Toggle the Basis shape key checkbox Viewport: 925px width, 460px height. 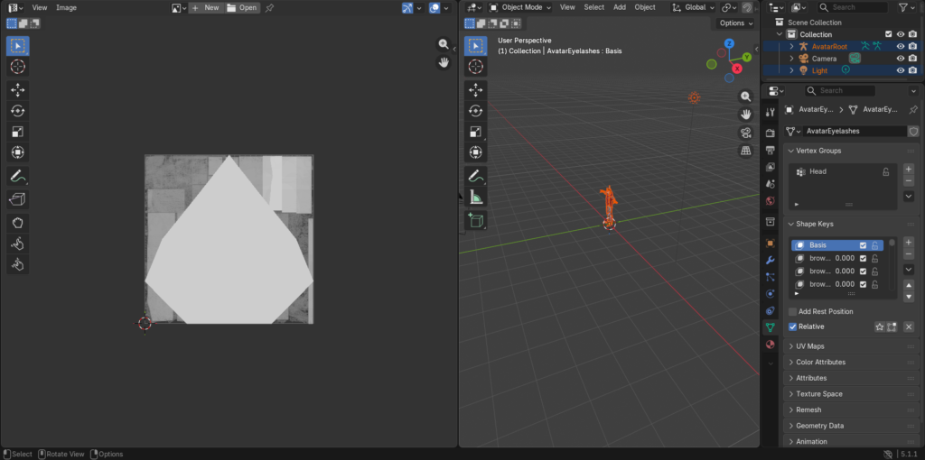click(x=863, y=245)
